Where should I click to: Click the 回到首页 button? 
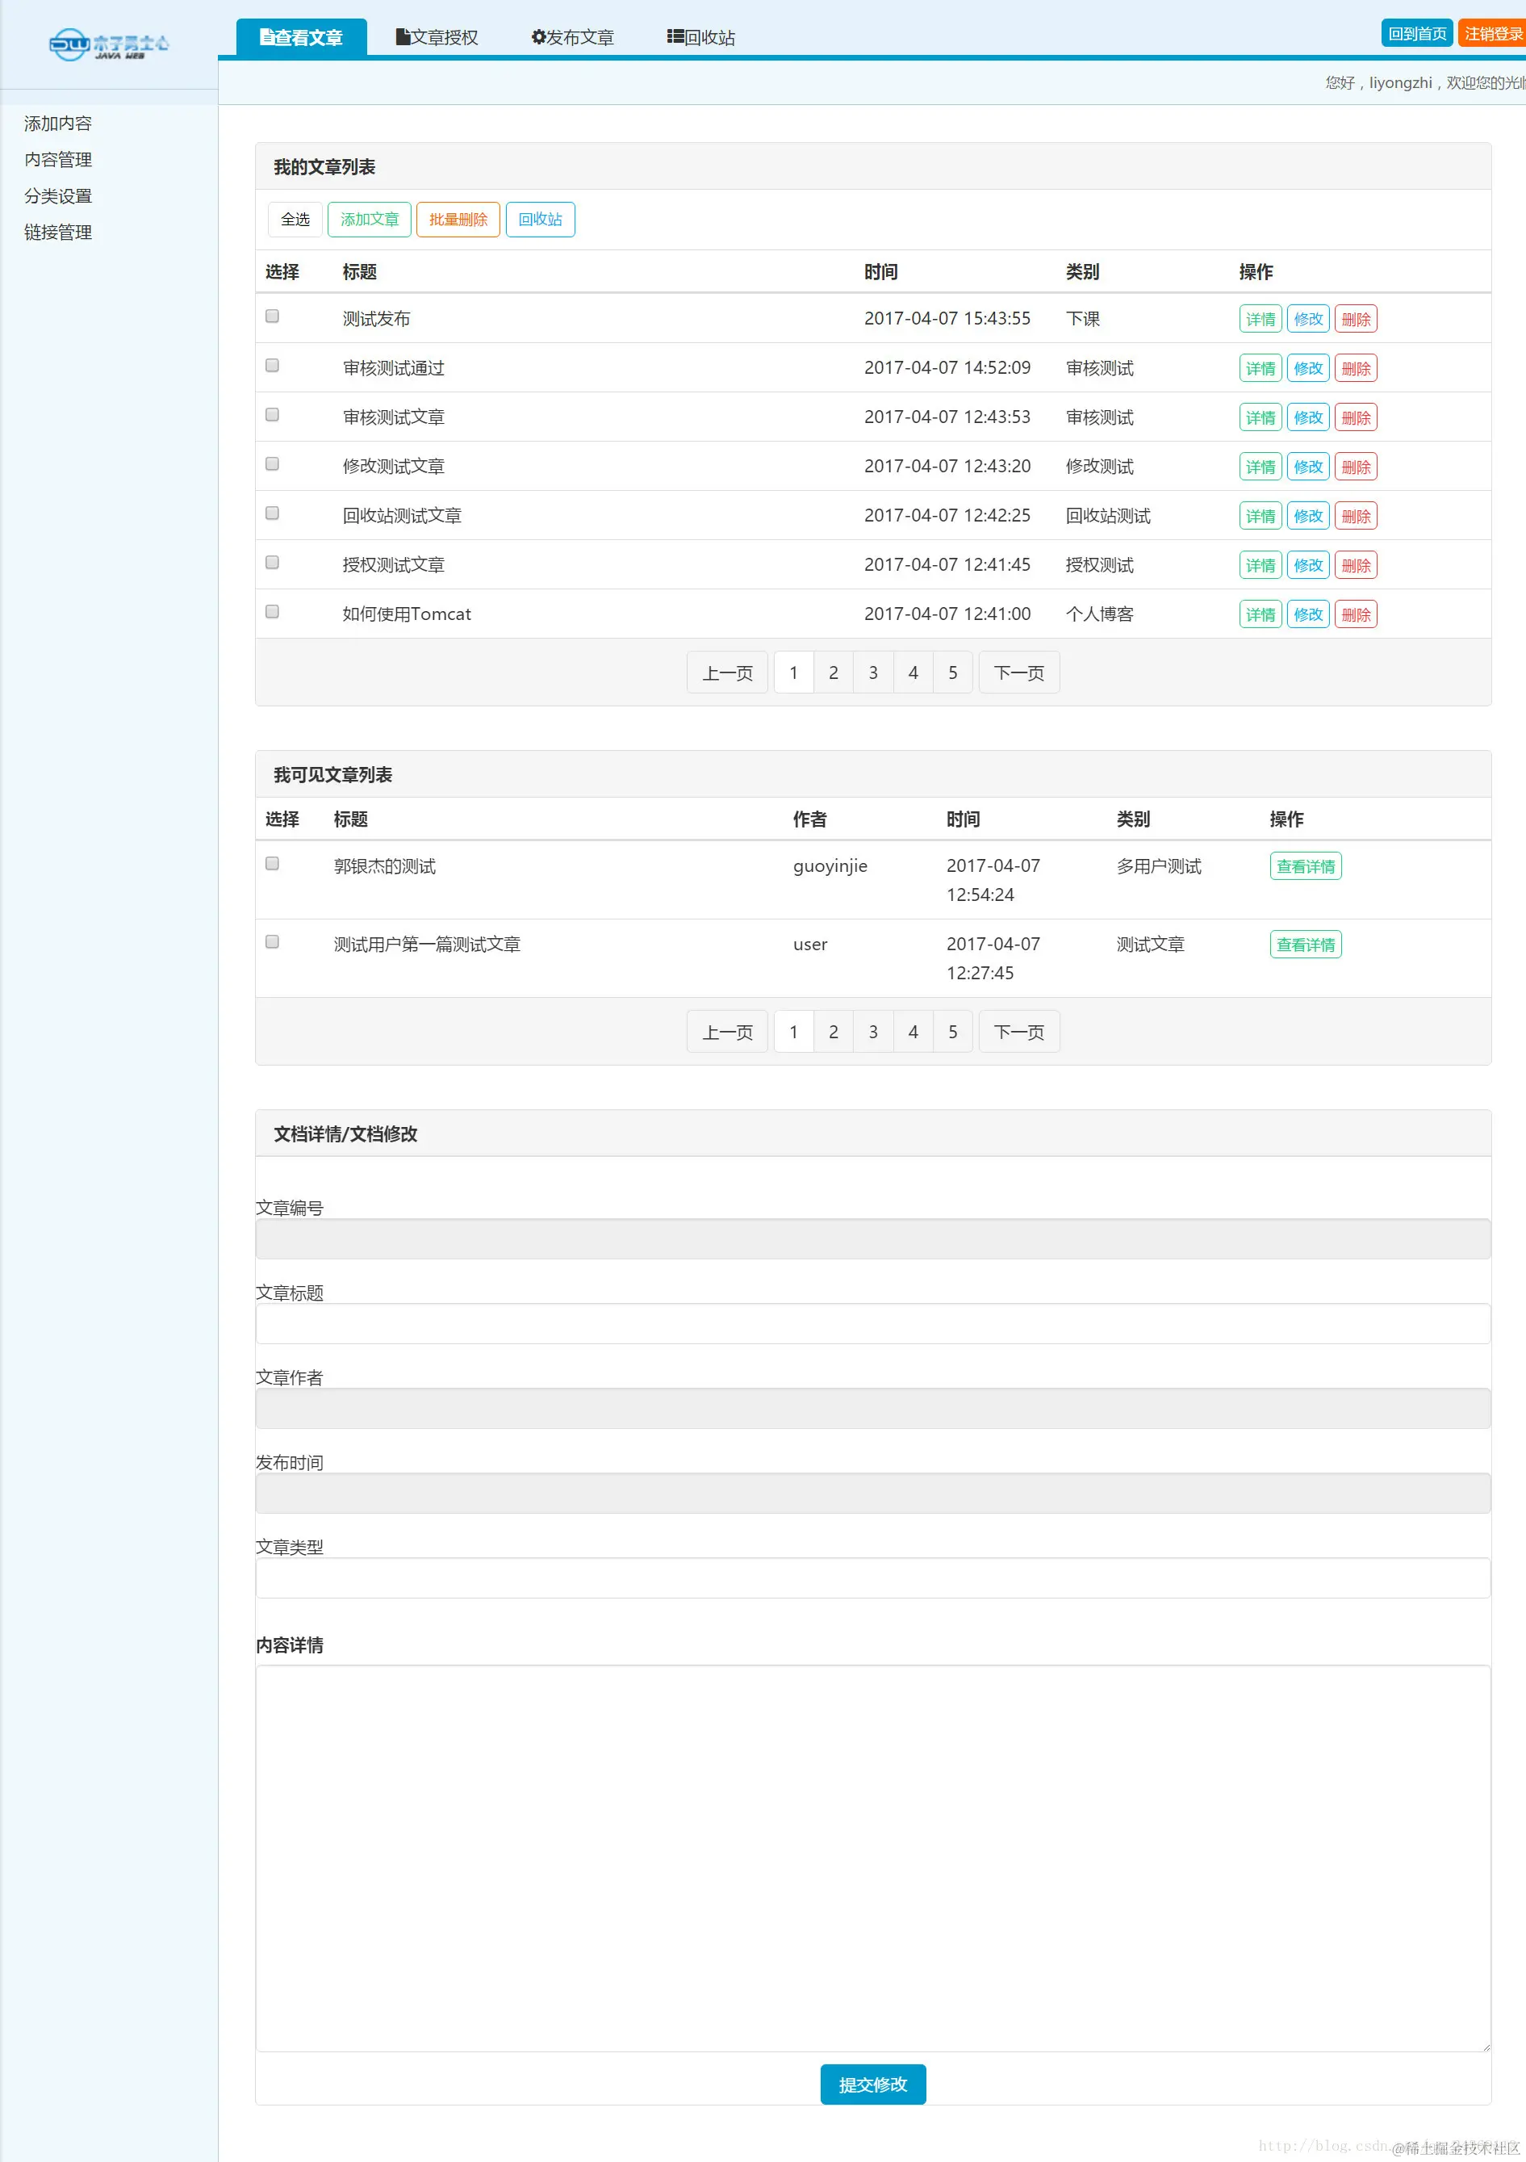click(1417, 33)
